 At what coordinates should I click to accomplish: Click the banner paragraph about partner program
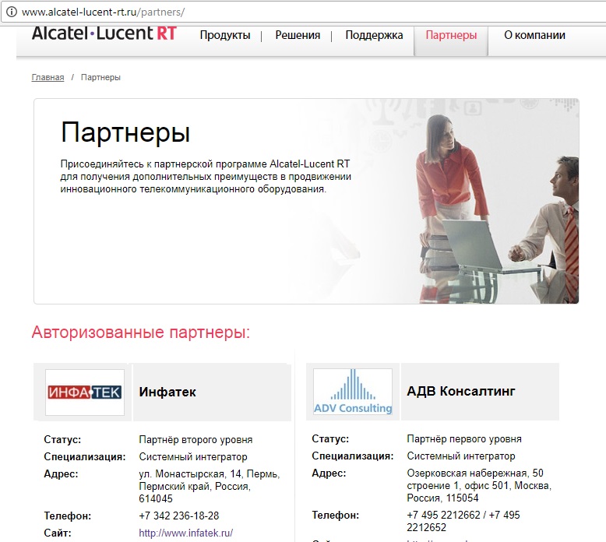point(206,177)
